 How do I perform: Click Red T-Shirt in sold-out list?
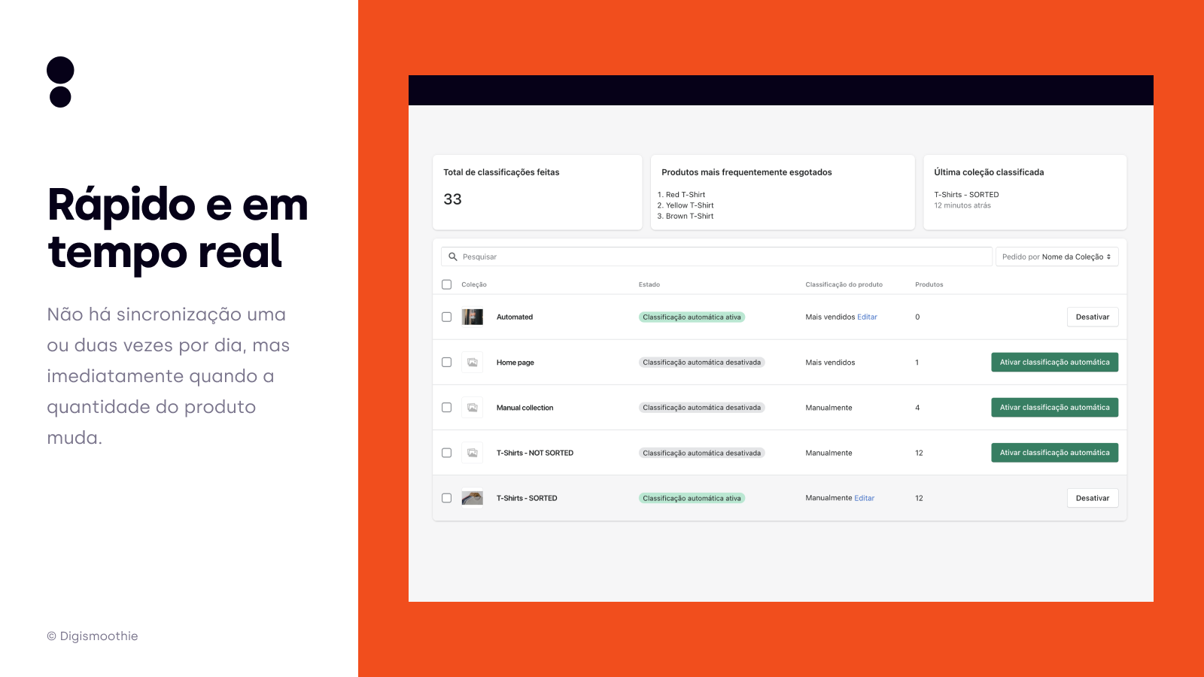tap(686, 194)
